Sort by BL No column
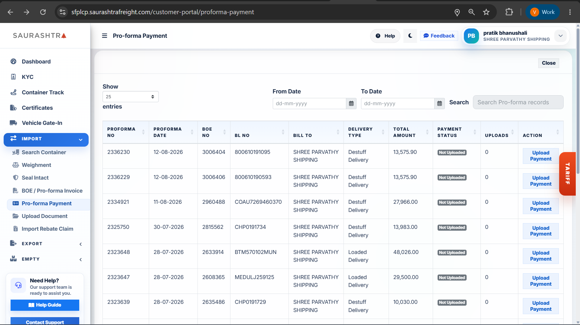Viewport: 580px width, 325px height. pyautogui.click(x=259, y=132)
